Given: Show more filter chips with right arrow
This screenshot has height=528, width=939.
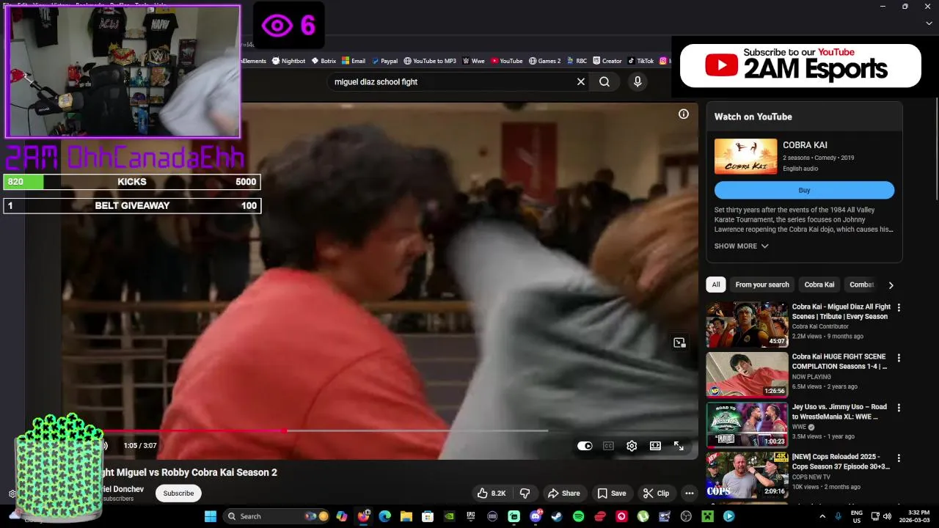Looking at the screenshot, I should [891, 285].
